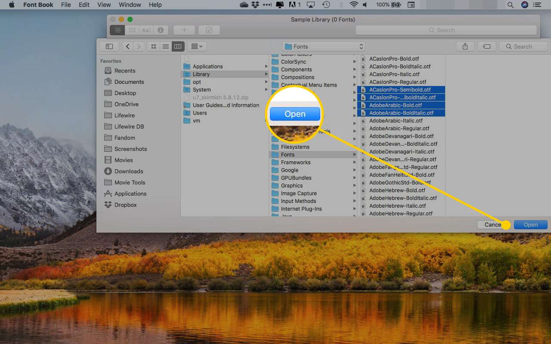The width and height of the screenshot is (551, 344).
Task: Toggle the dialog sidebar visibility button
Action: click(109, 46)
